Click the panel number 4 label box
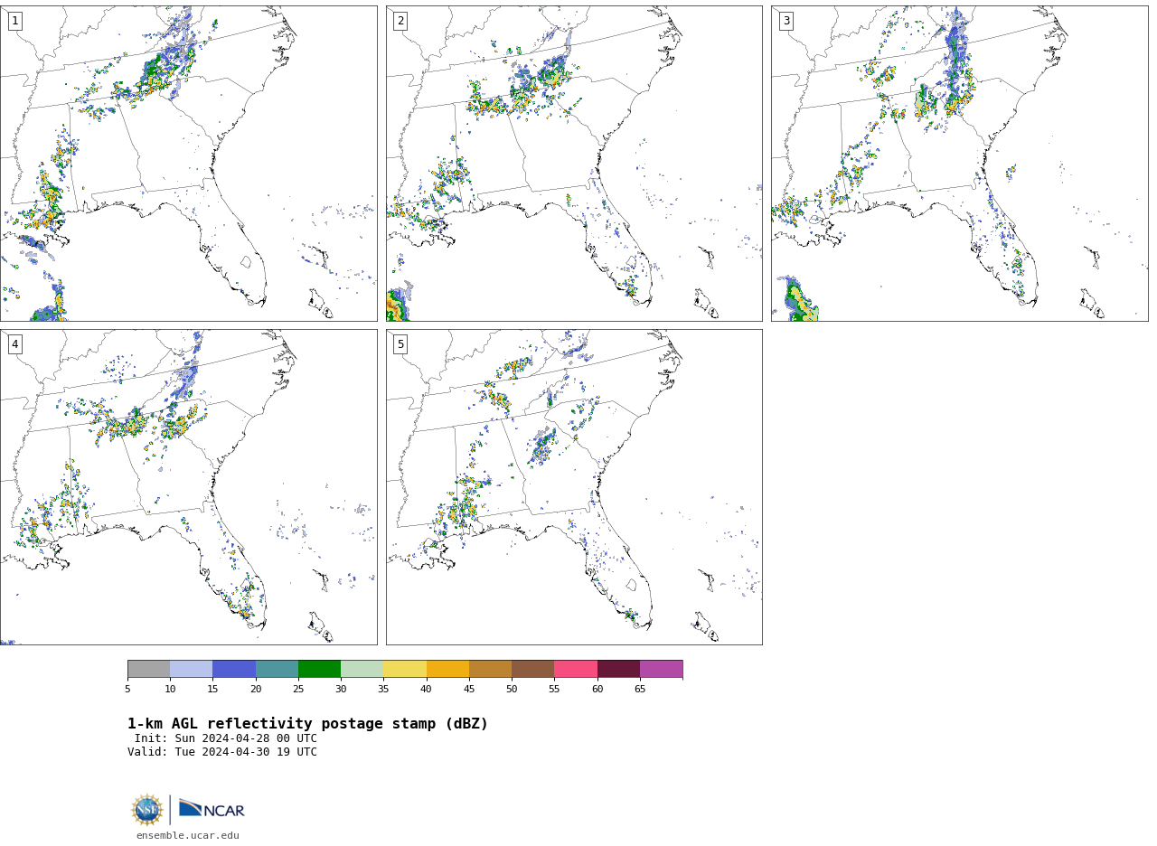 [14, 344]
